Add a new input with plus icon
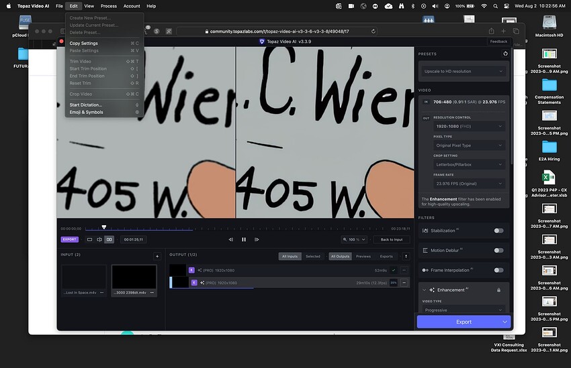Viewport: 571px width, 368px height. 157,256
